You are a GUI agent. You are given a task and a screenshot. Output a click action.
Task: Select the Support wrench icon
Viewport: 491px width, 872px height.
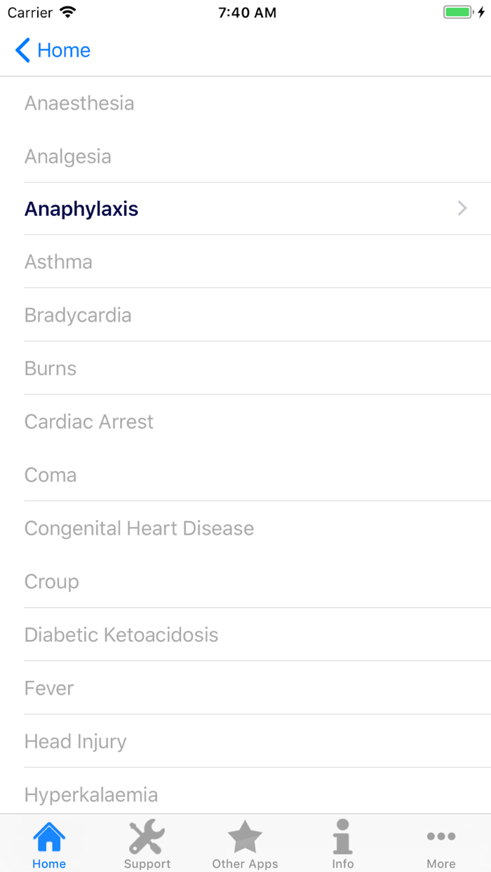147,838
